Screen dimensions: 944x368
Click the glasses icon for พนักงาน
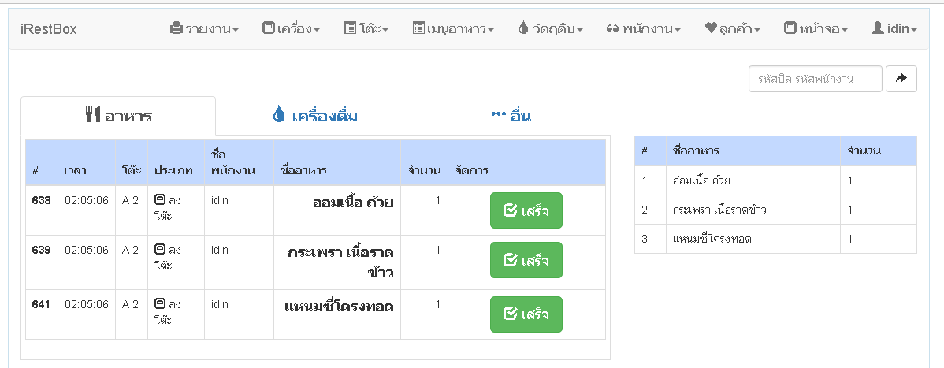point(612,28)
